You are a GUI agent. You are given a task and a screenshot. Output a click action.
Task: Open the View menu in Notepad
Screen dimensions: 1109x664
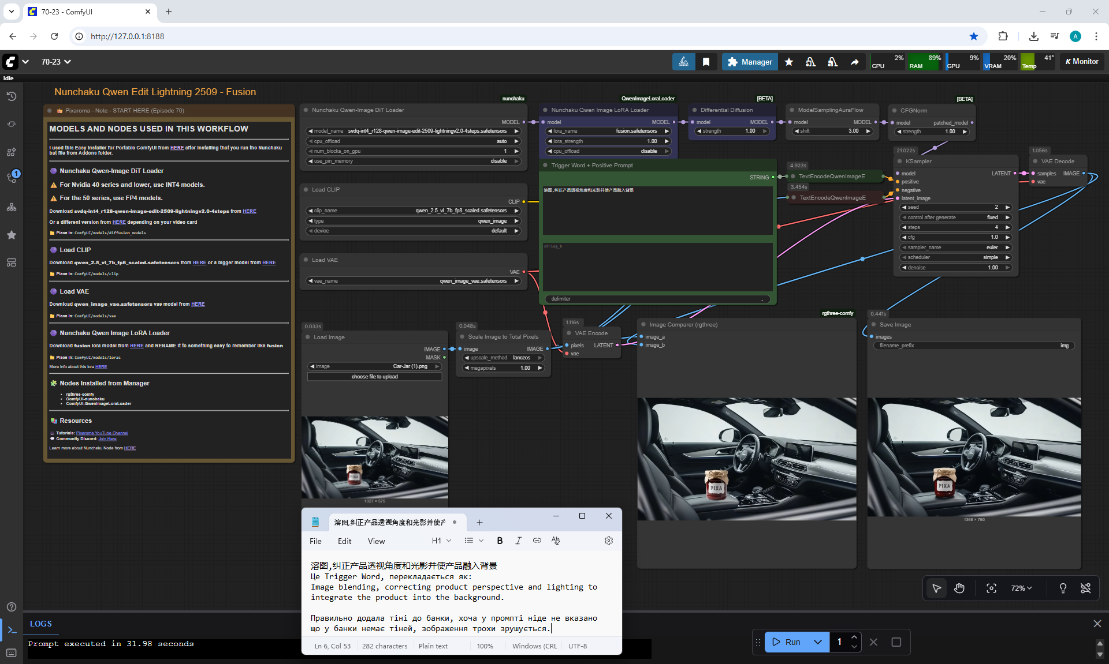[376, 541]
